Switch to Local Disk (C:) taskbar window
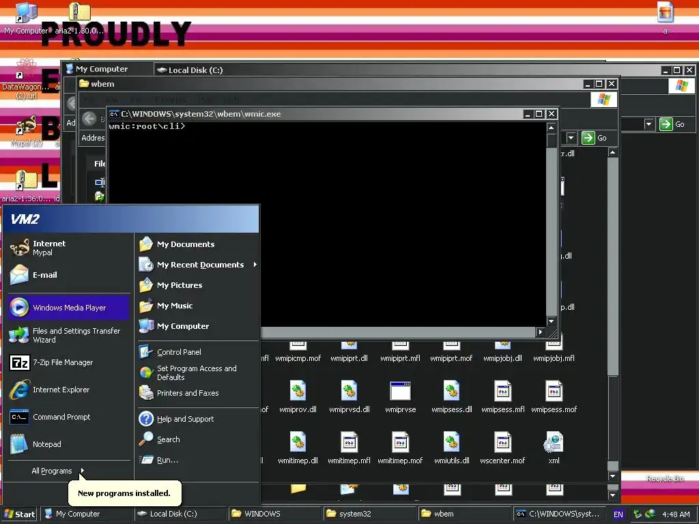The width and height of the screenshot is (699, 524). 180,514
